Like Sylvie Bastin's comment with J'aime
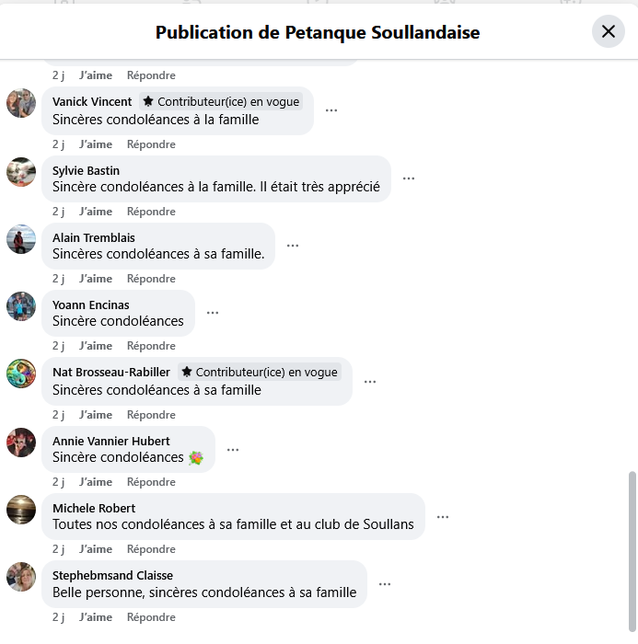The height and width of the screenshot is (644, 638). point(96,212)
